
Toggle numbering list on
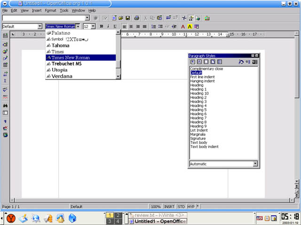coord(154,26)
